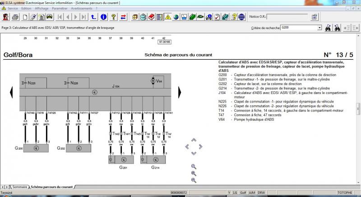Viewport: 361px width, 197px height.
Task: Click the clipboard paste icon
Action: (x=42, y=17)
